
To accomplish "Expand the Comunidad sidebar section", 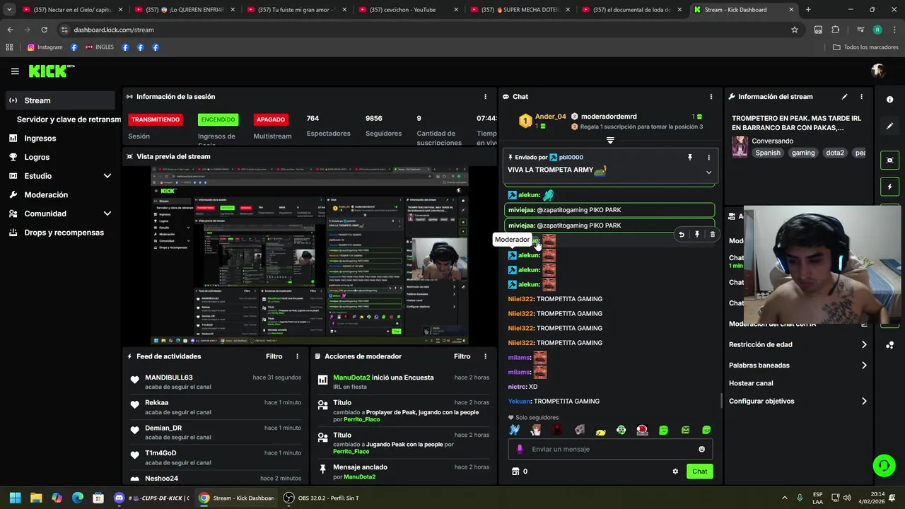I will (x=107, y=213).
